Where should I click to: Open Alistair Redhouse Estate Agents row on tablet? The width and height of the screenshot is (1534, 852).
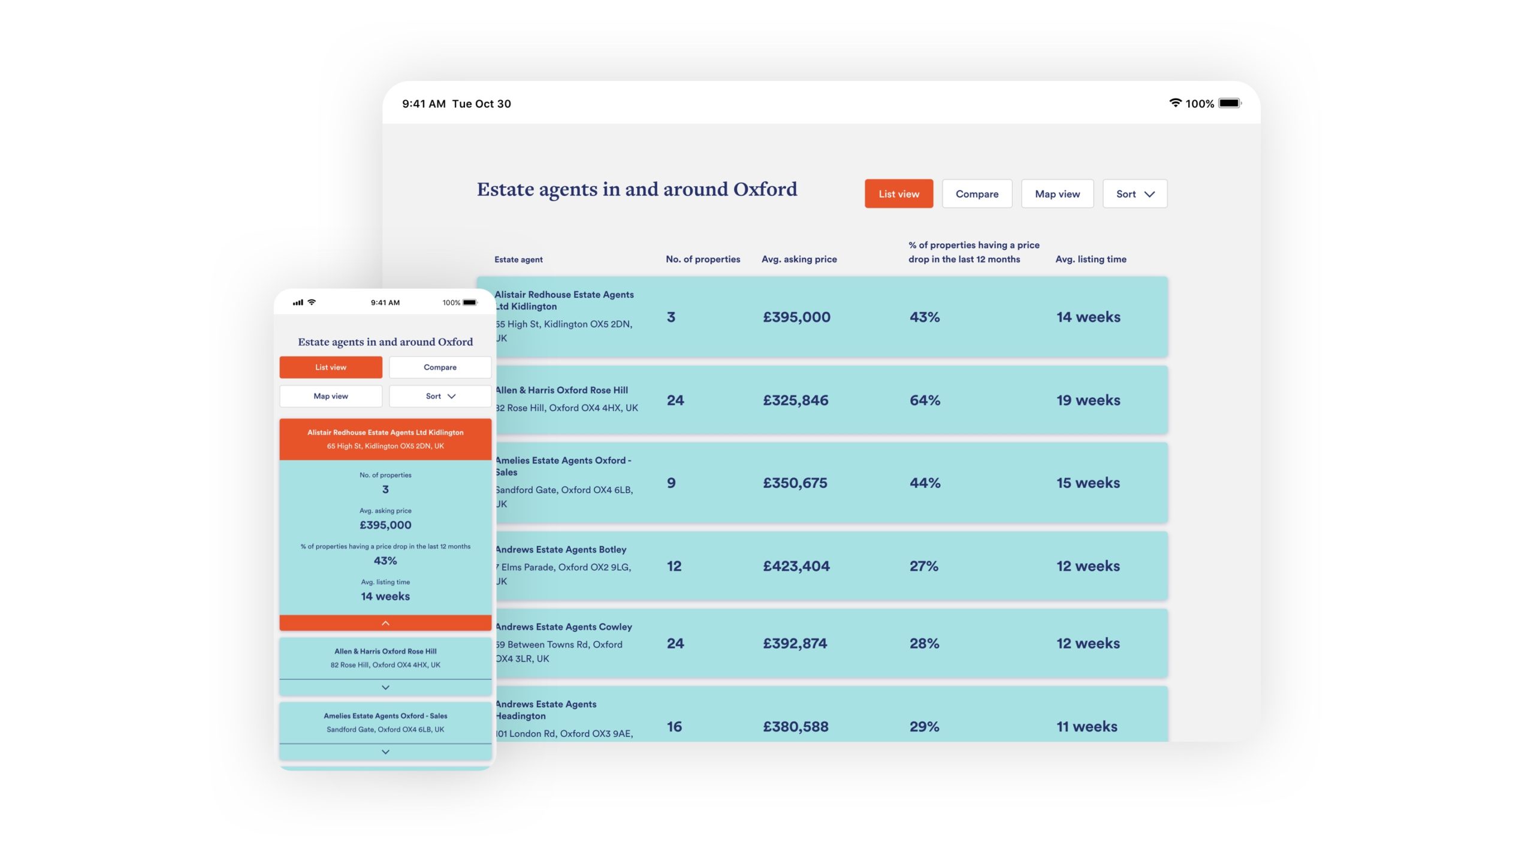pyautogui.click(x=832, y=317)
